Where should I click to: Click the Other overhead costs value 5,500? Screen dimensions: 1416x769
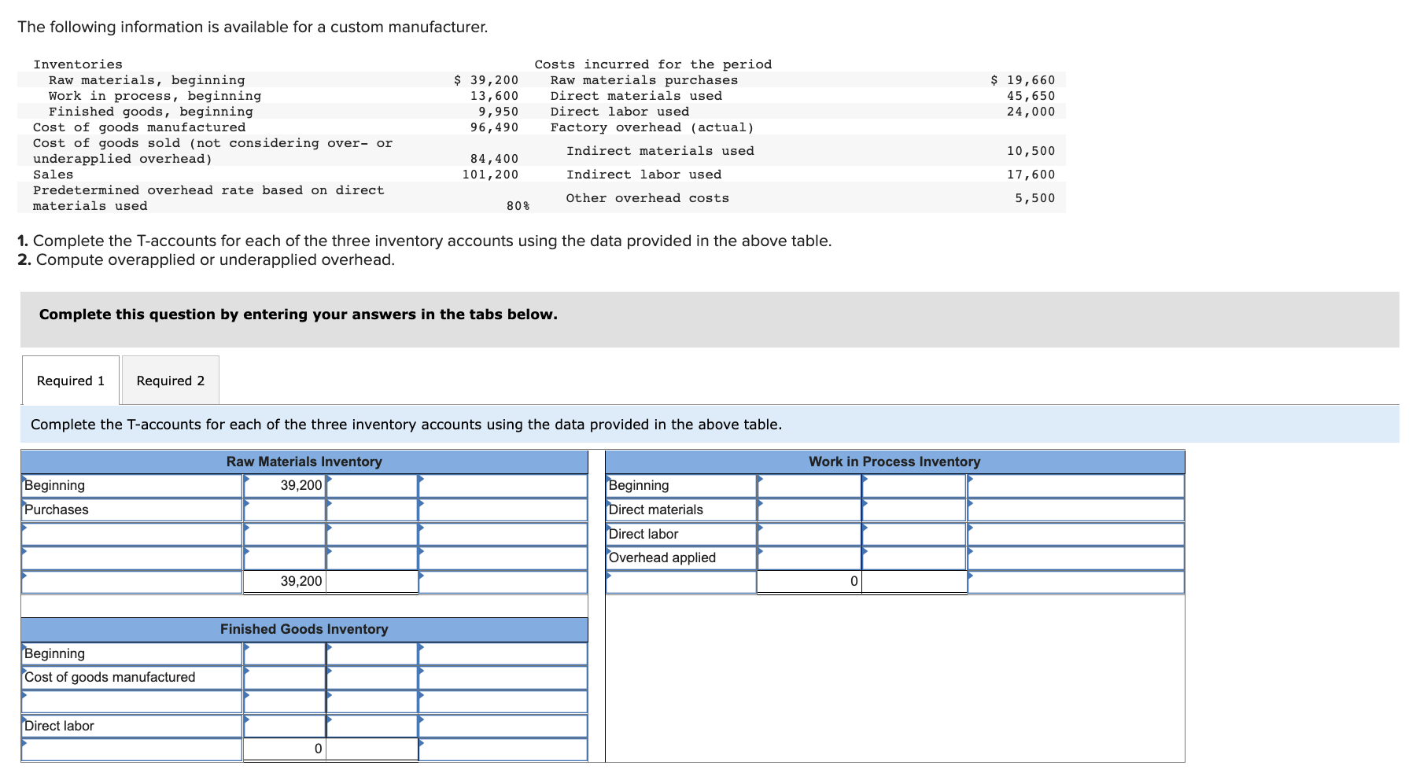[1034, 198]
